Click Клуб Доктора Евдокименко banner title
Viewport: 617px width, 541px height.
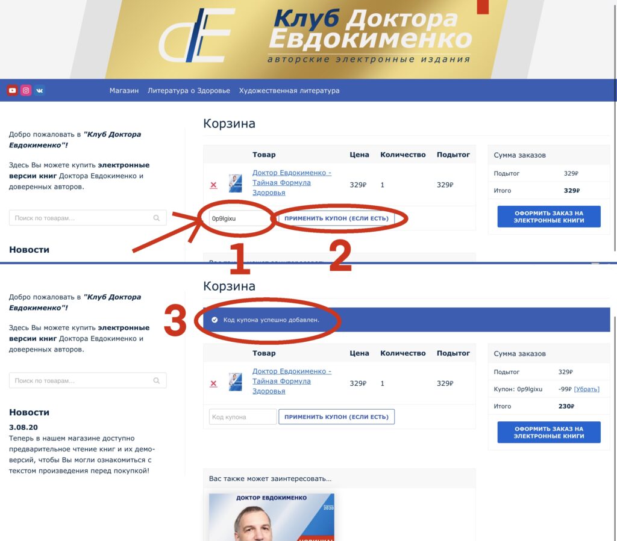370,29
